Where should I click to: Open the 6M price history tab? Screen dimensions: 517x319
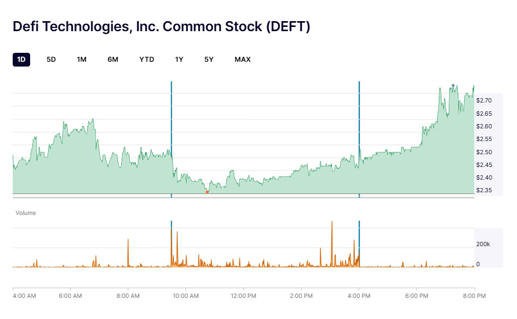click(x=113, y=59)
